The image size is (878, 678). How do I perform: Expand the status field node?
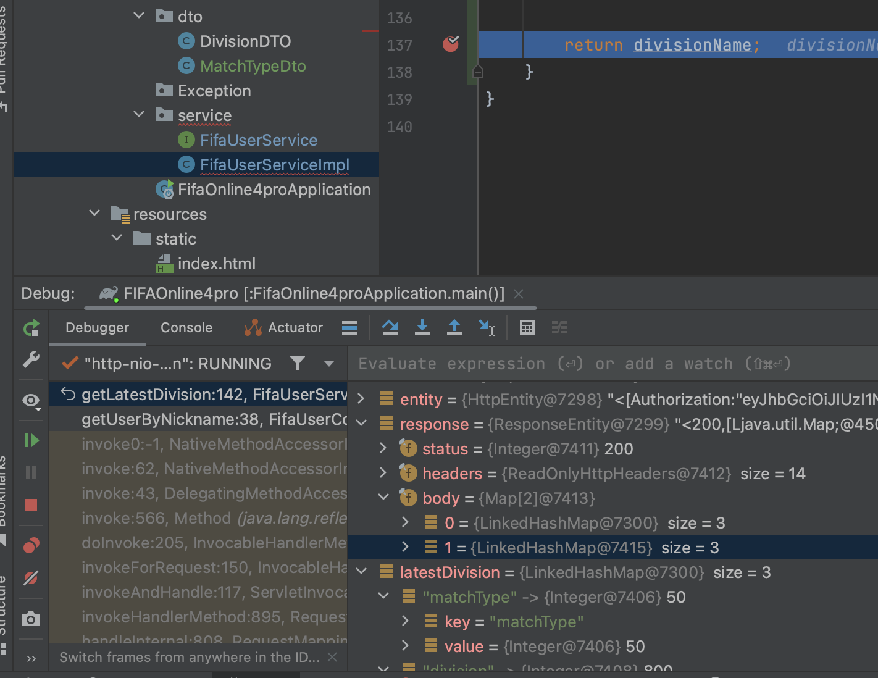[383, 448]
